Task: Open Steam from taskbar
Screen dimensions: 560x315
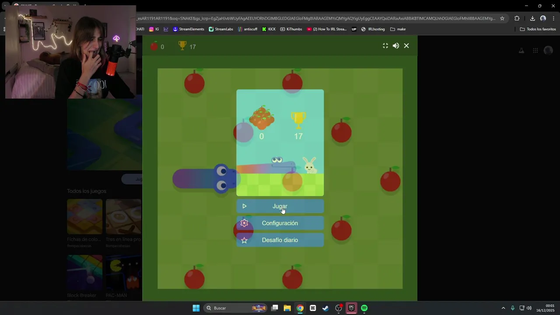Action: coord(325,308)
